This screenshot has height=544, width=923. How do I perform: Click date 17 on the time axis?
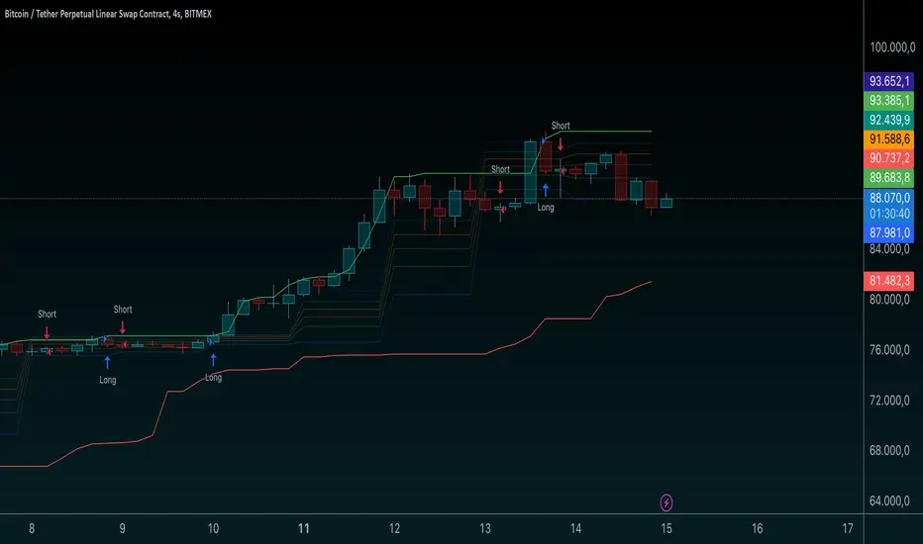tap(848, 529)
